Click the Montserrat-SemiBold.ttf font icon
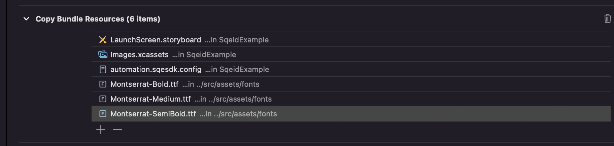Image resolution: width=614 pixels, height=146 pixels. 103,114
